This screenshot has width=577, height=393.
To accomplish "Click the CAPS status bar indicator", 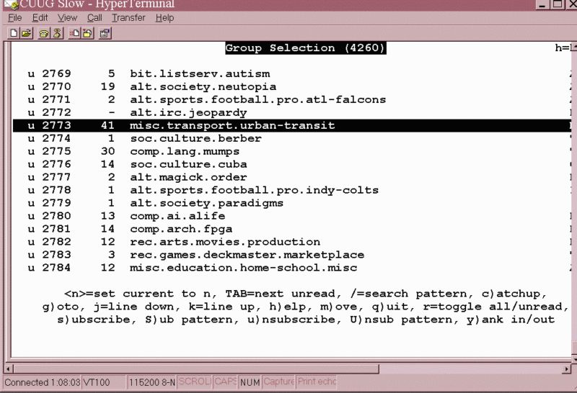I will 225,382.
